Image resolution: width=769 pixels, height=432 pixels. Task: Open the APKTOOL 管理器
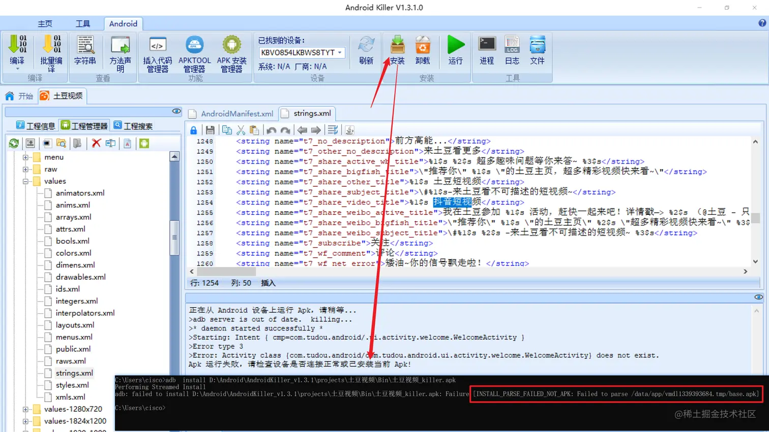point(194,53)
